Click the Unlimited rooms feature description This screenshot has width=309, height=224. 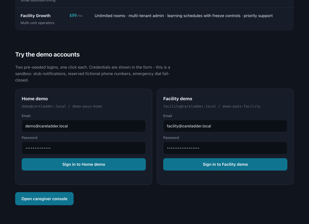click(184, 16)
